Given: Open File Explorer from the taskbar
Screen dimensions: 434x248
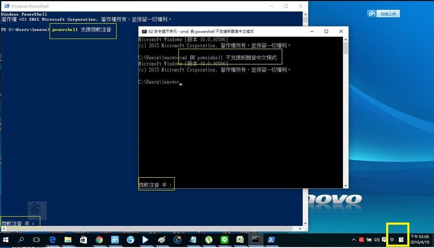Looking at the screenshot, I should (x=68, y=240).
